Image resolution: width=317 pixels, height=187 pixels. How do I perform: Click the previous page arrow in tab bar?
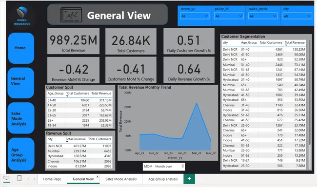coord(28,179)
